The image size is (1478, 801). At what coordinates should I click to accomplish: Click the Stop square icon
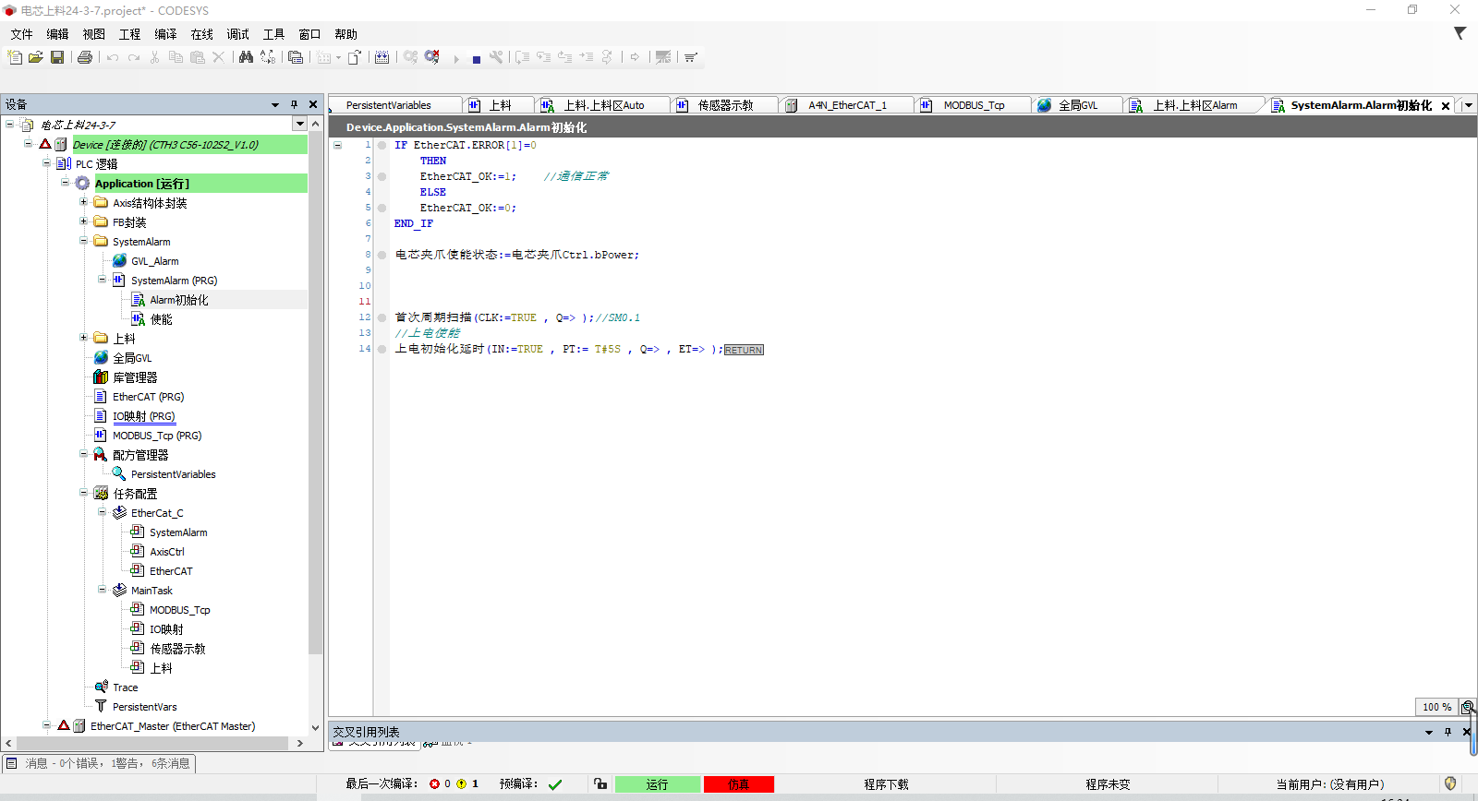coord(477,59)
